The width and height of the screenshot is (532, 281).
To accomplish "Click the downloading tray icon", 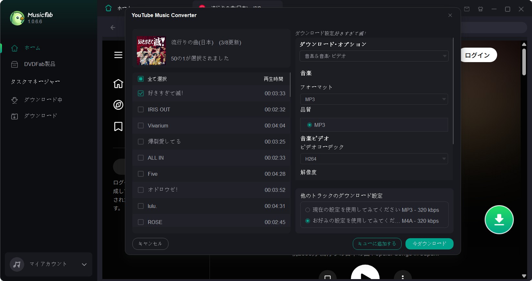I will [15, 100].
